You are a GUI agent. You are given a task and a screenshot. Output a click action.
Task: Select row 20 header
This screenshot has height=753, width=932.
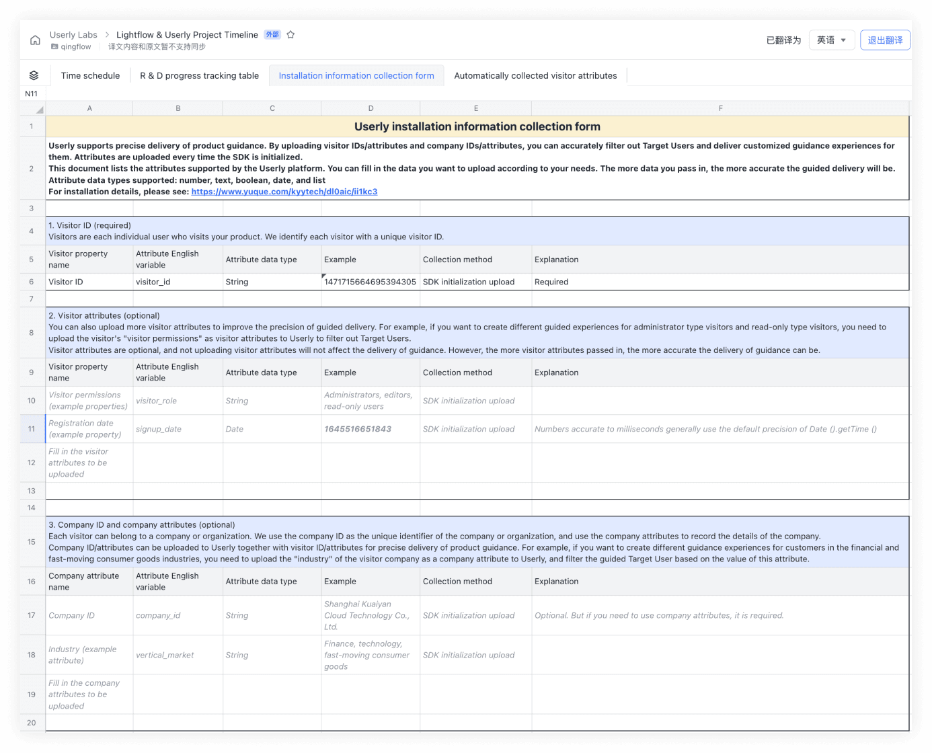(32, 723)
